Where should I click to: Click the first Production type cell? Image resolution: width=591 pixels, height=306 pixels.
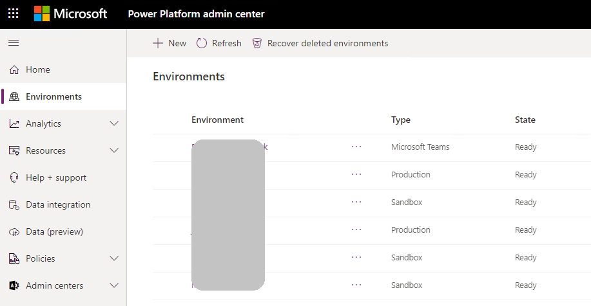411,174
